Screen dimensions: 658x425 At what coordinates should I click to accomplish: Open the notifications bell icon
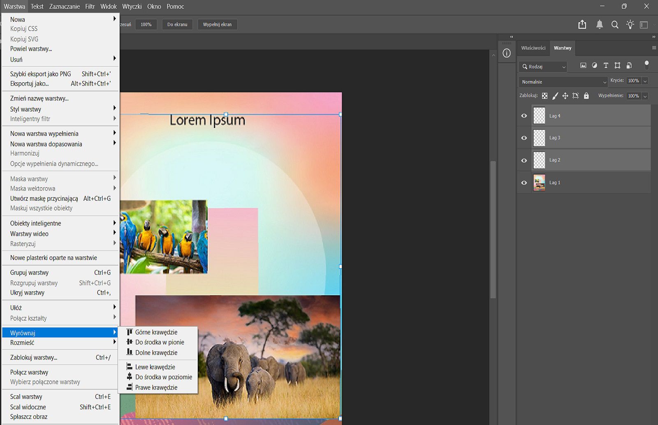coord(600,25)
